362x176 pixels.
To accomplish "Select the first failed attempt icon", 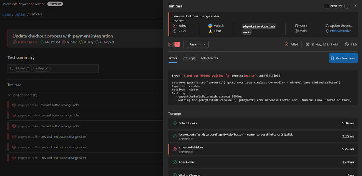I will pos(171,44).
